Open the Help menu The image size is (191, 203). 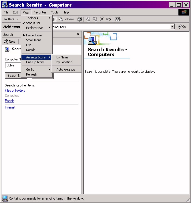coord(65,12)
